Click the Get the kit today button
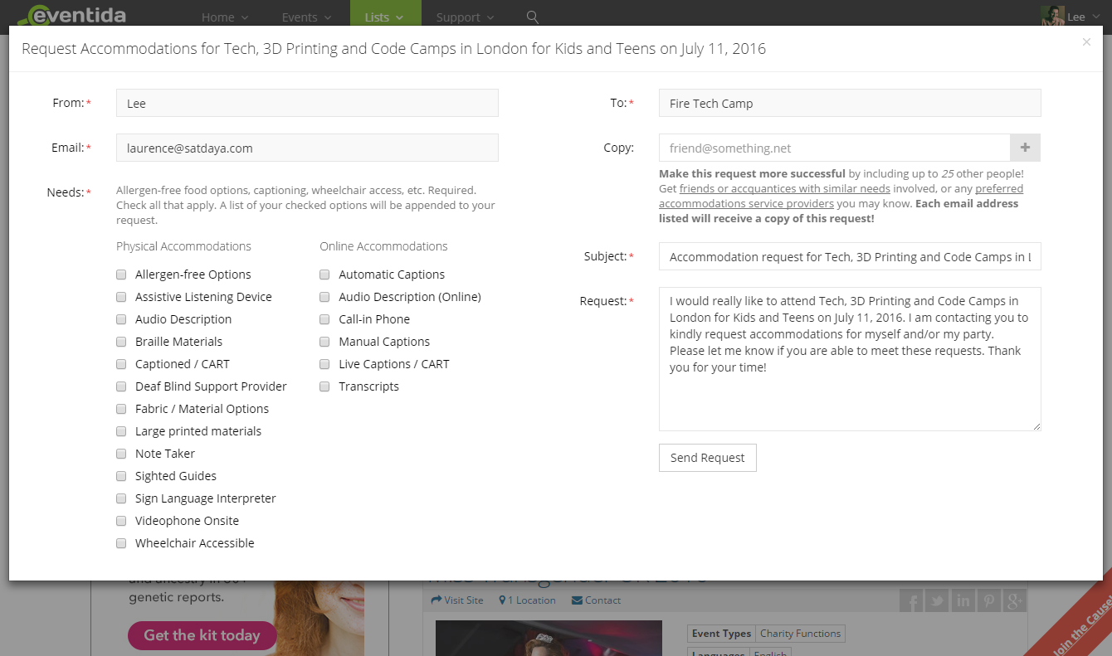This screenshot has width=1112, height=656. tap(202, 635)
